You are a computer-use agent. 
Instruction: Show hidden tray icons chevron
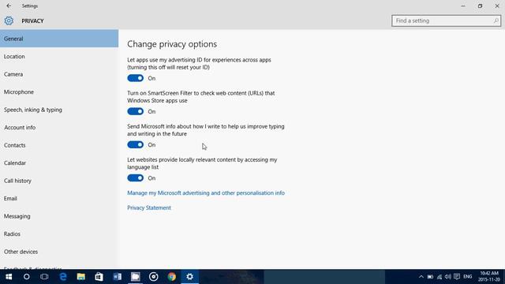(x=421, y=277)
